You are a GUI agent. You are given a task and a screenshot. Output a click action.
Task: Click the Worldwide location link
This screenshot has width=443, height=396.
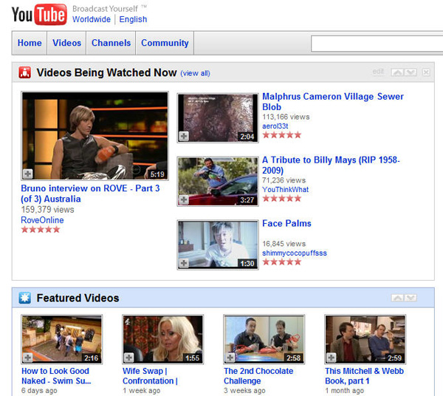[x=92, y=19]
